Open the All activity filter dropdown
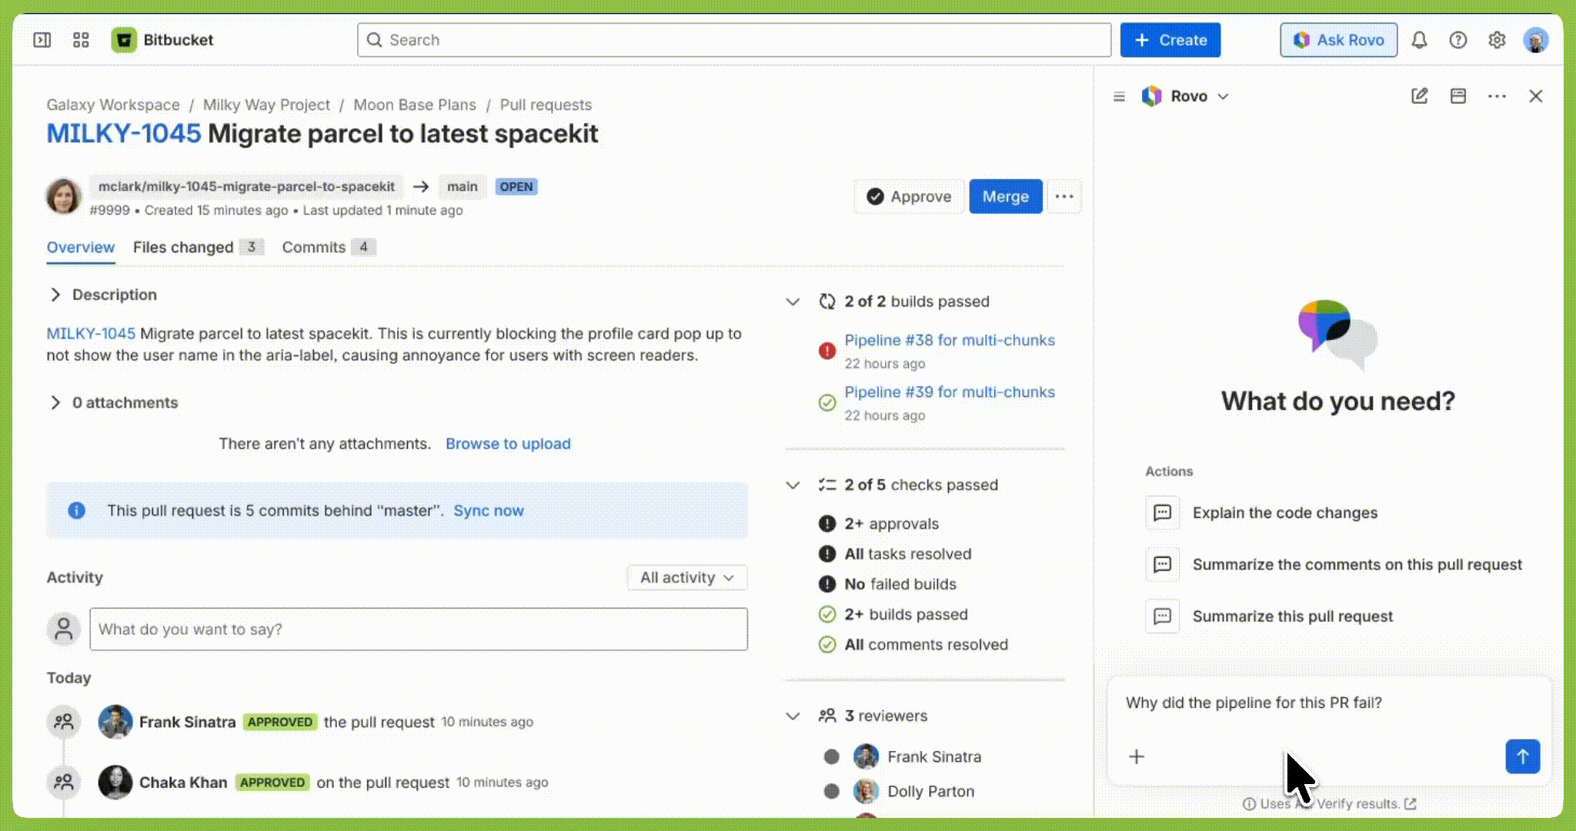 tap(686, 577)
